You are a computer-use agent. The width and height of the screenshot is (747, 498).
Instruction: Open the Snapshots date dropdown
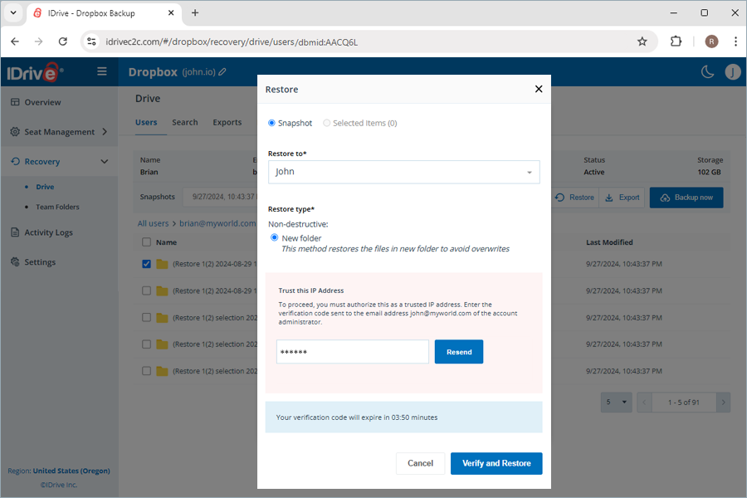[x=222, y=197]
